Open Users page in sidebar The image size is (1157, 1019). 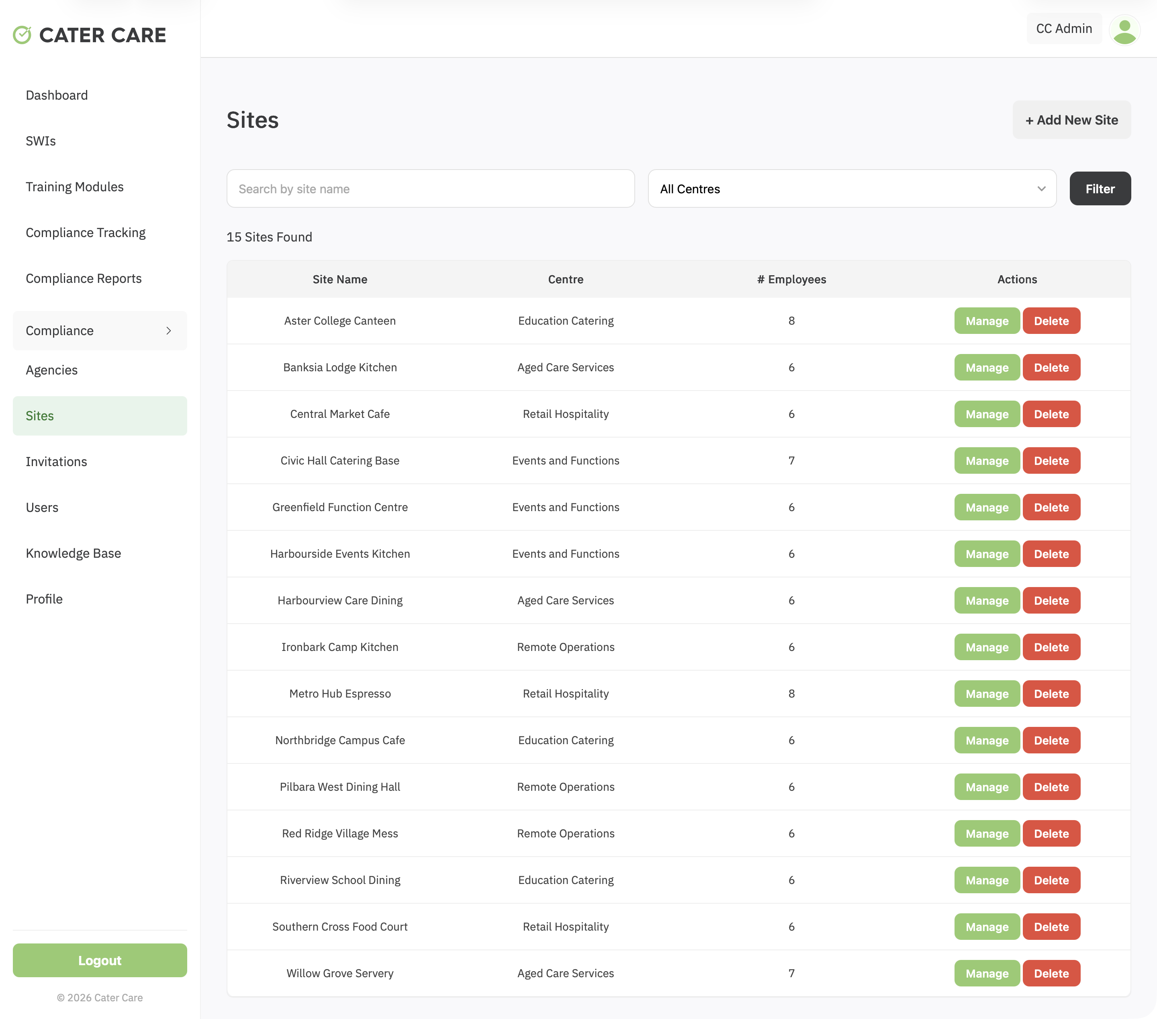pos(42,508)
